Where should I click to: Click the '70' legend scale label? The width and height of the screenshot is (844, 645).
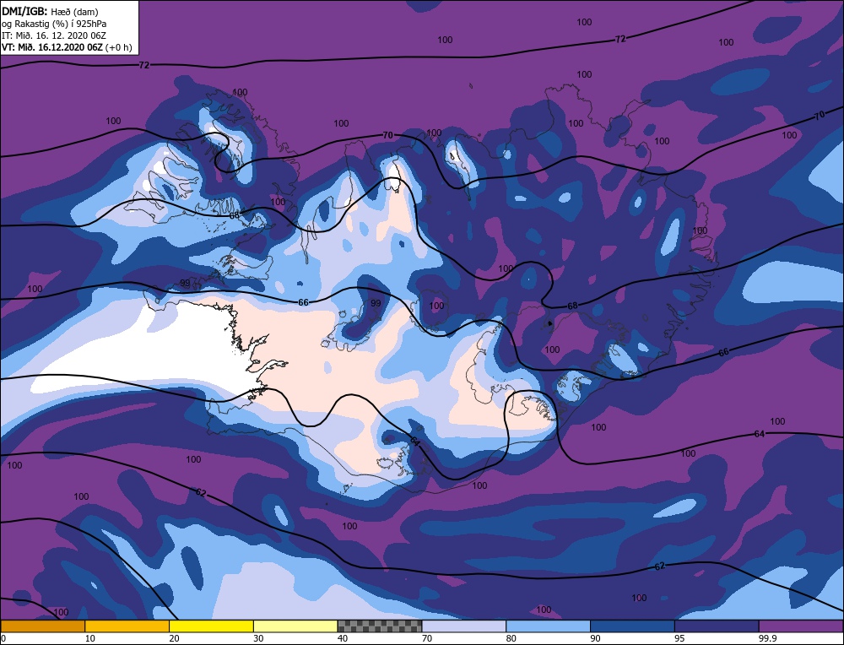(427, 638)
